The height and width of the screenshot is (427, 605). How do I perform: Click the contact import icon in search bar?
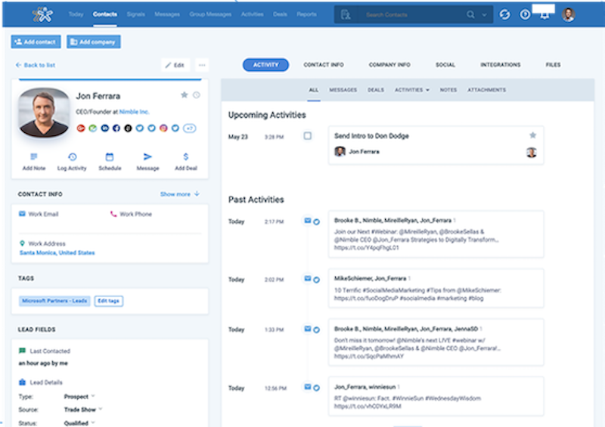[x=346, y=14]
